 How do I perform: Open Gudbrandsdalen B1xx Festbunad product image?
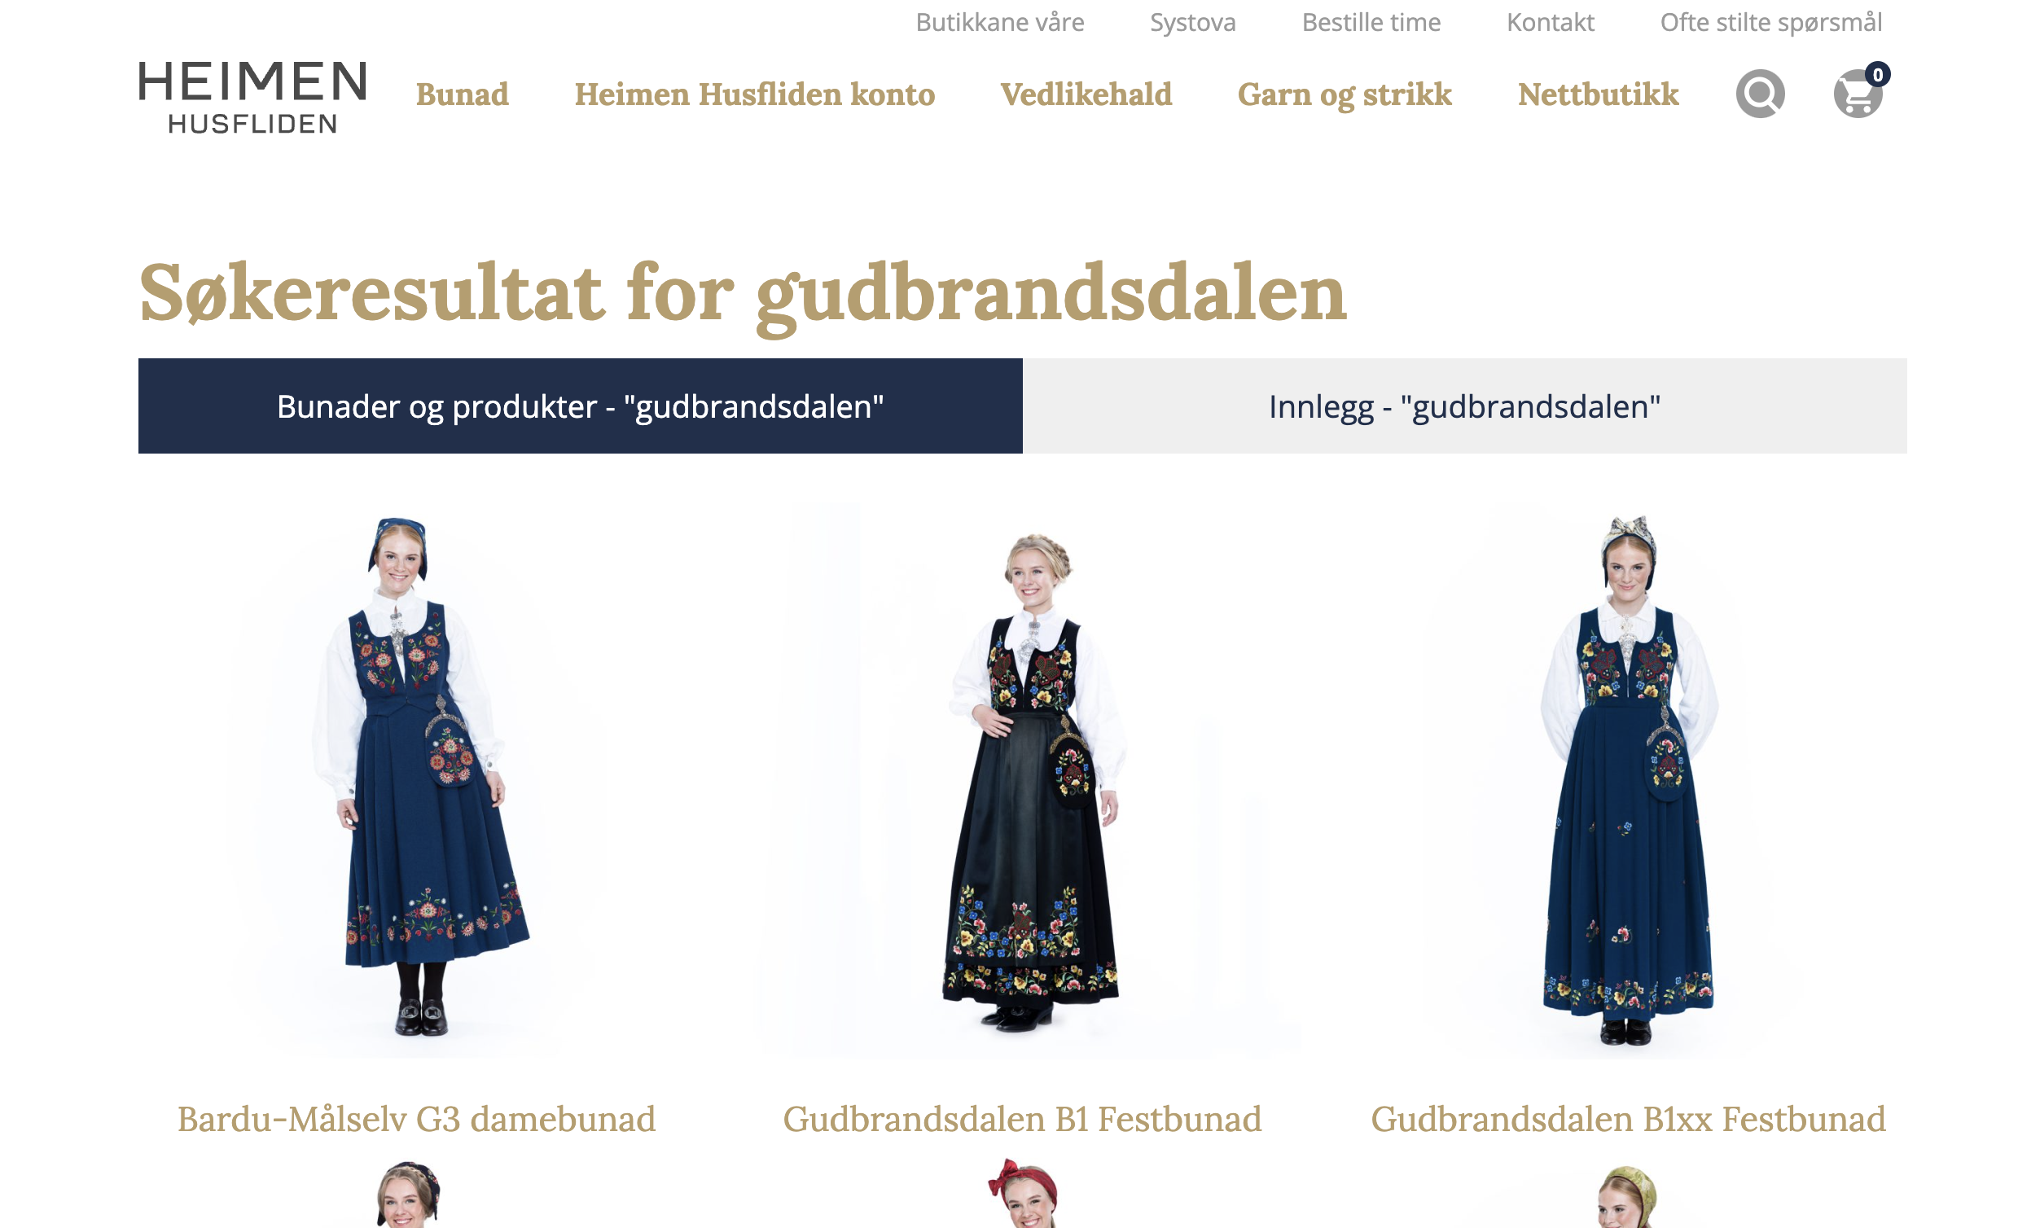coord(1628,780)
